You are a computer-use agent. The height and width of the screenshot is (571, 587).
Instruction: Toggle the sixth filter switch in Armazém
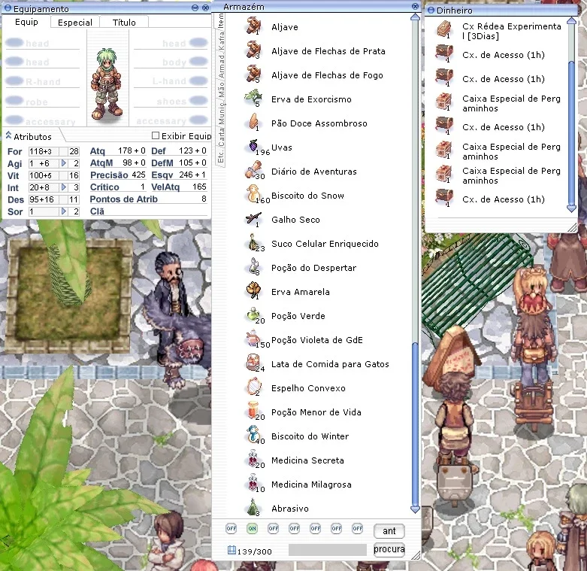coord(336,528)
